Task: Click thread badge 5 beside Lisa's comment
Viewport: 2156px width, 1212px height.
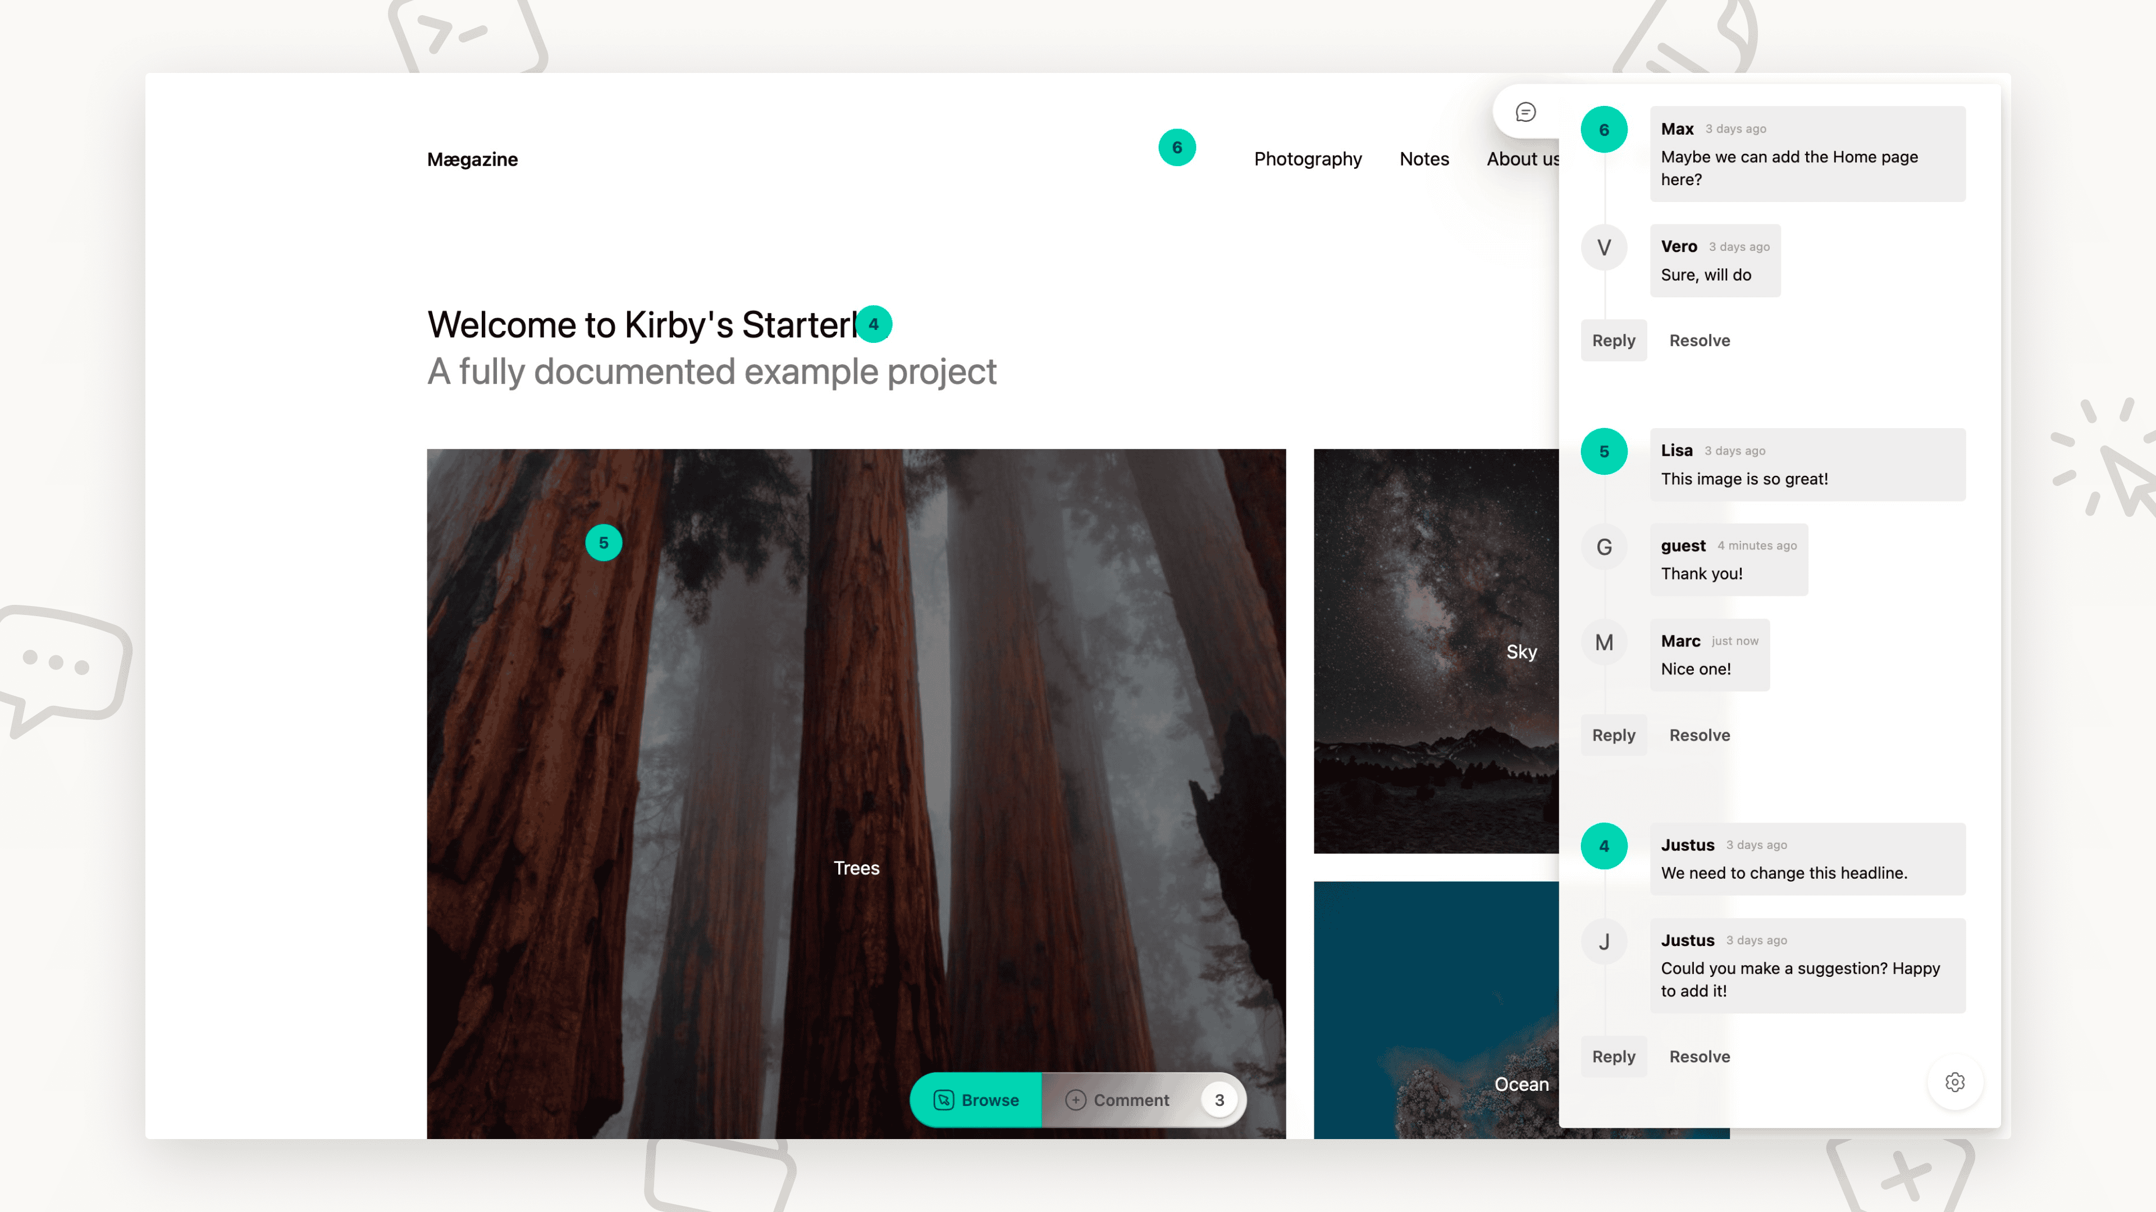Action: point(1604,452)
